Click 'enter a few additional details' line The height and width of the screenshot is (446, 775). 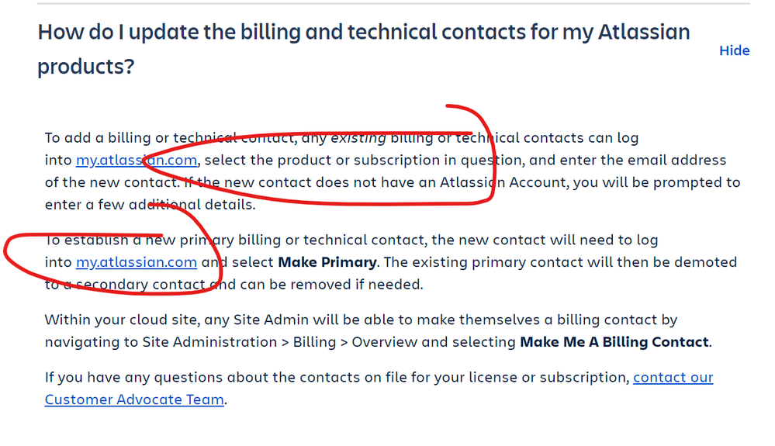(x=151, y=205)
